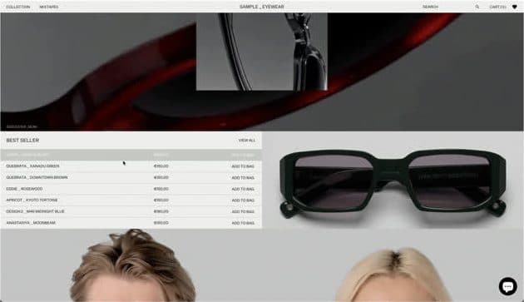Open the black sunglasses product image
The height and width of the screenshot is (302, 524).
click(393, 180)
